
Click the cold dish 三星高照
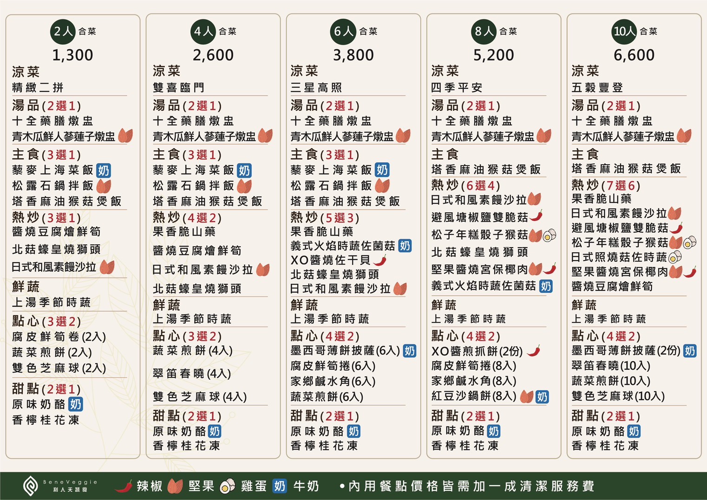pyautogui.click(x=316, y=87)
